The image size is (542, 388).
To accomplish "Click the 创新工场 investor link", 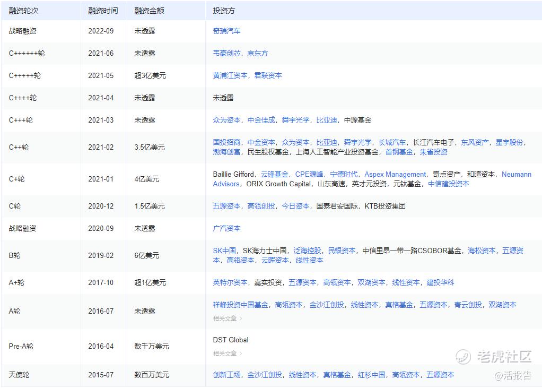I will click(x=226, y=375).
